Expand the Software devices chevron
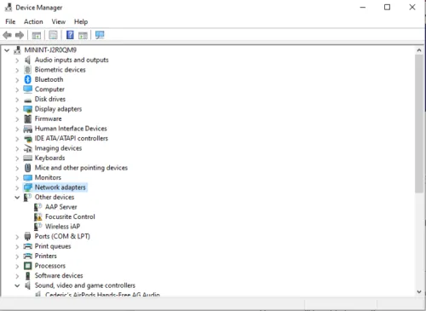426x311 pixels. coord(17,276)
